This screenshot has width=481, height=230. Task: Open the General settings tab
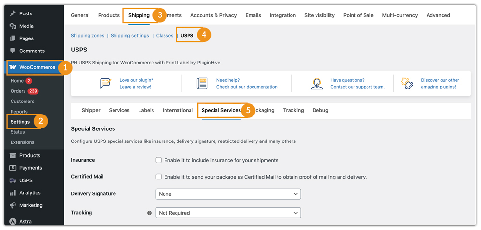[80, 15]
